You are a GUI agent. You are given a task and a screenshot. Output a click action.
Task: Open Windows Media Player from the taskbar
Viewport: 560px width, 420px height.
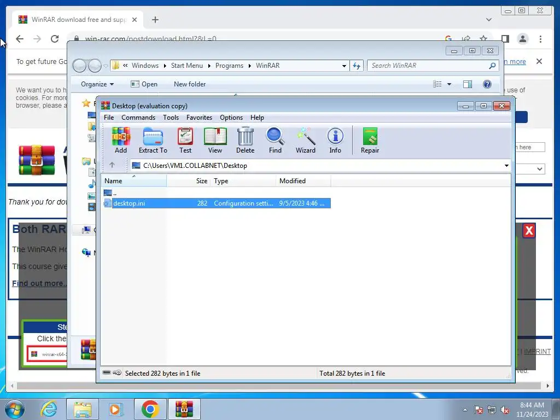115,409
